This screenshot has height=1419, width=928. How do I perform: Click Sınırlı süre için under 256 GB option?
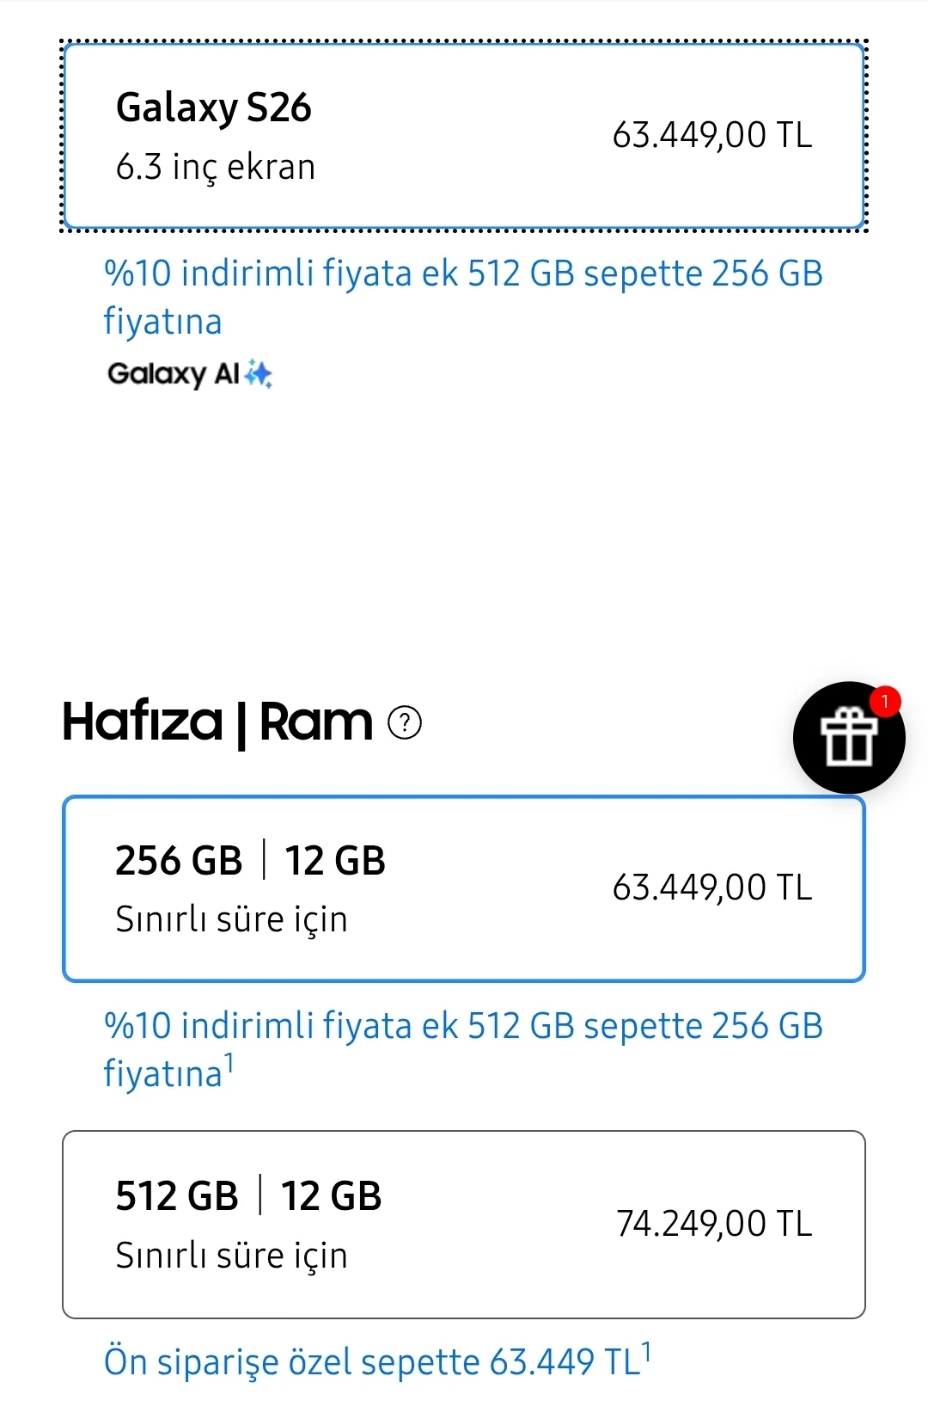pos(229,918)
